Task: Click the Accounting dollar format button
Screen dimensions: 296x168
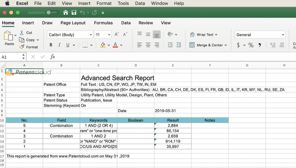Action: pyautogui.click(x=238, y=45)
